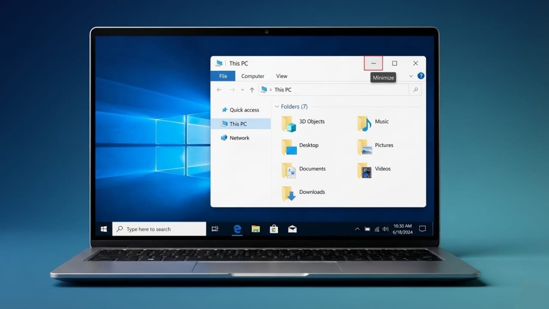Launch Microsoft Edge from taskbar

pyautogui.click(x=237, y=229)
